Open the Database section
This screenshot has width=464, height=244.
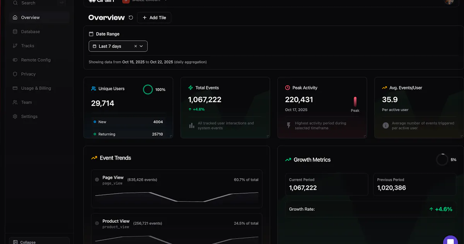pyautogui.click(x=39, y=32)
